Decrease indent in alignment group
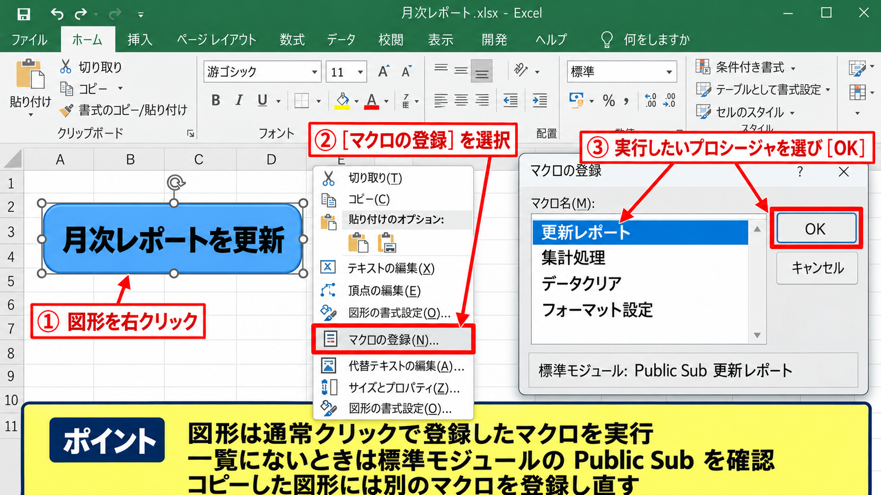Screen dimensions: 881x495 (x=510, y=100)
